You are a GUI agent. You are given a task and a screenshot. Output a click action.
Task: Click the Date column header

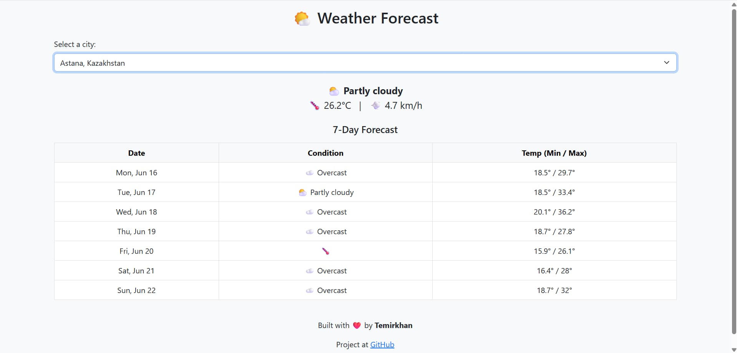pos(136,153)
